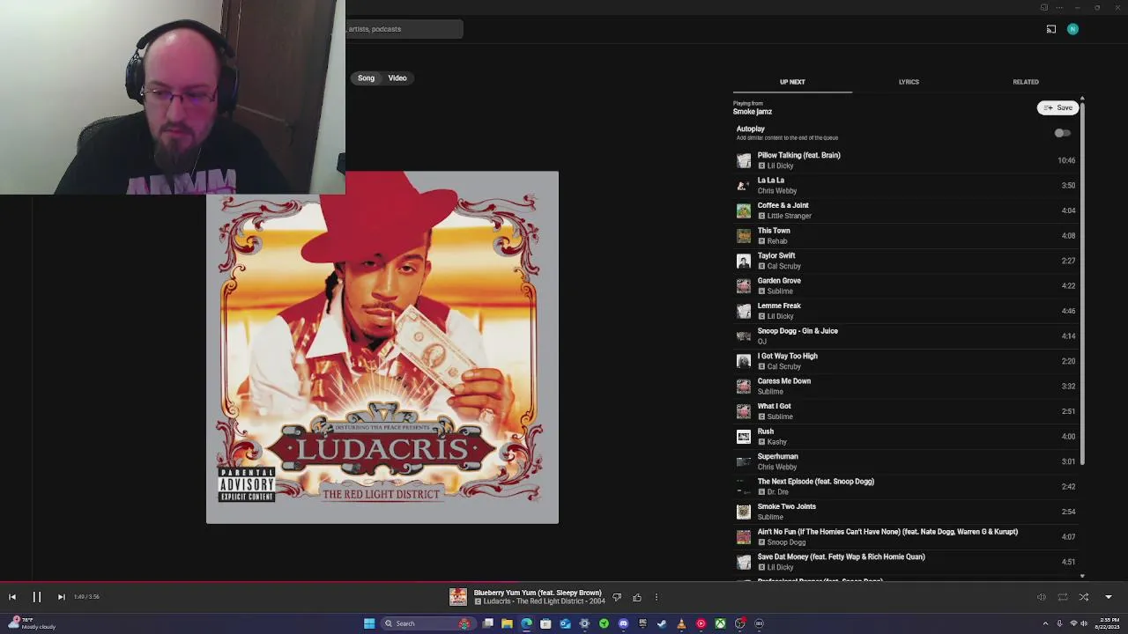Open Steam from the taskbar

(662, 623)
